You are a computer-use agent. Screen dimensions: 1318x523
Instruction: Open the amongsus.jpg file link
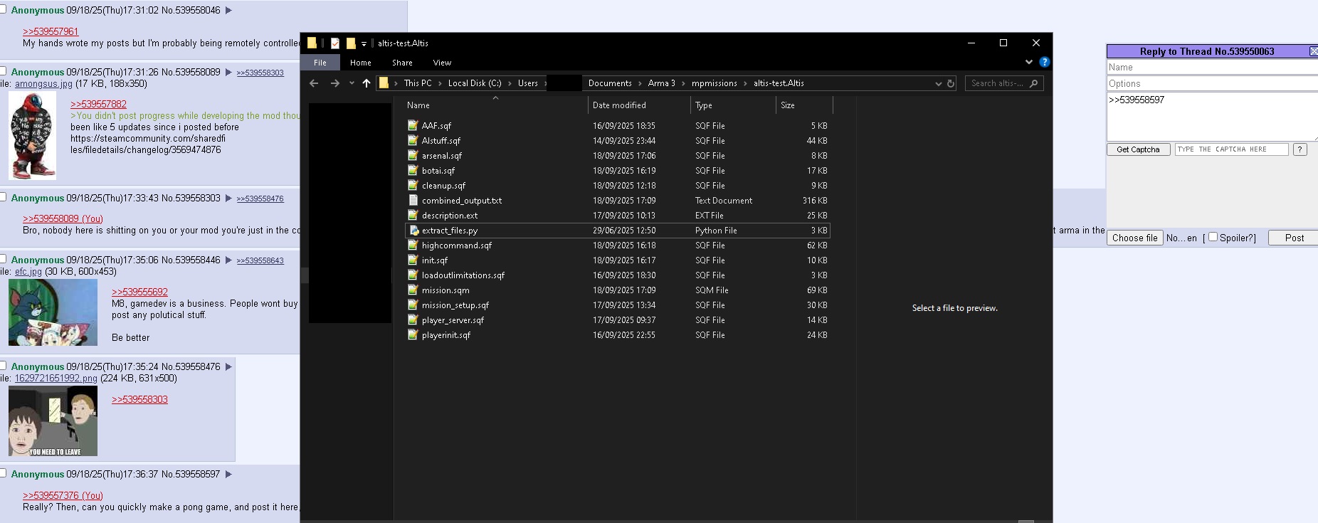click(x=43, y=84)
